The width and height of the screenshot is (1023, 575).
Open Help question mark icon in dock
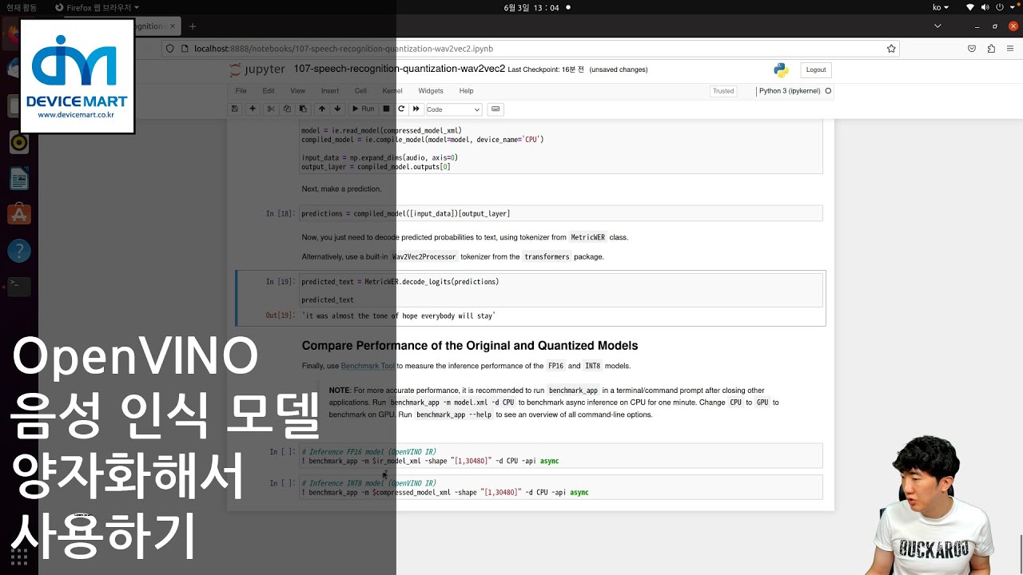(19, 251)
